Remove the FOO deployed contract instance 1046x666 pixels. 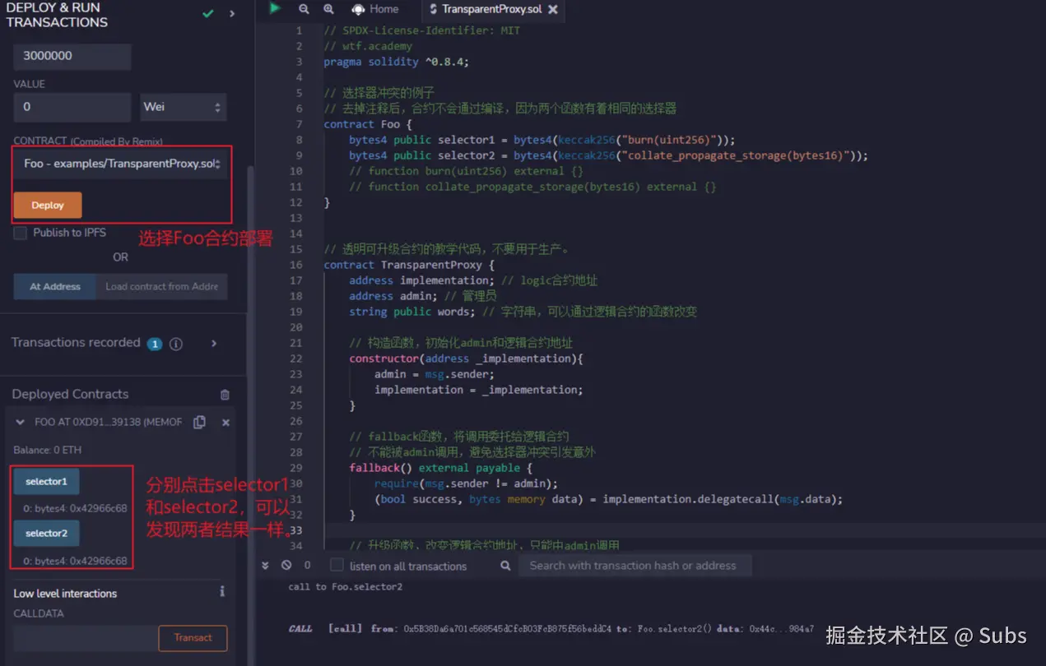tap(225, 423)
